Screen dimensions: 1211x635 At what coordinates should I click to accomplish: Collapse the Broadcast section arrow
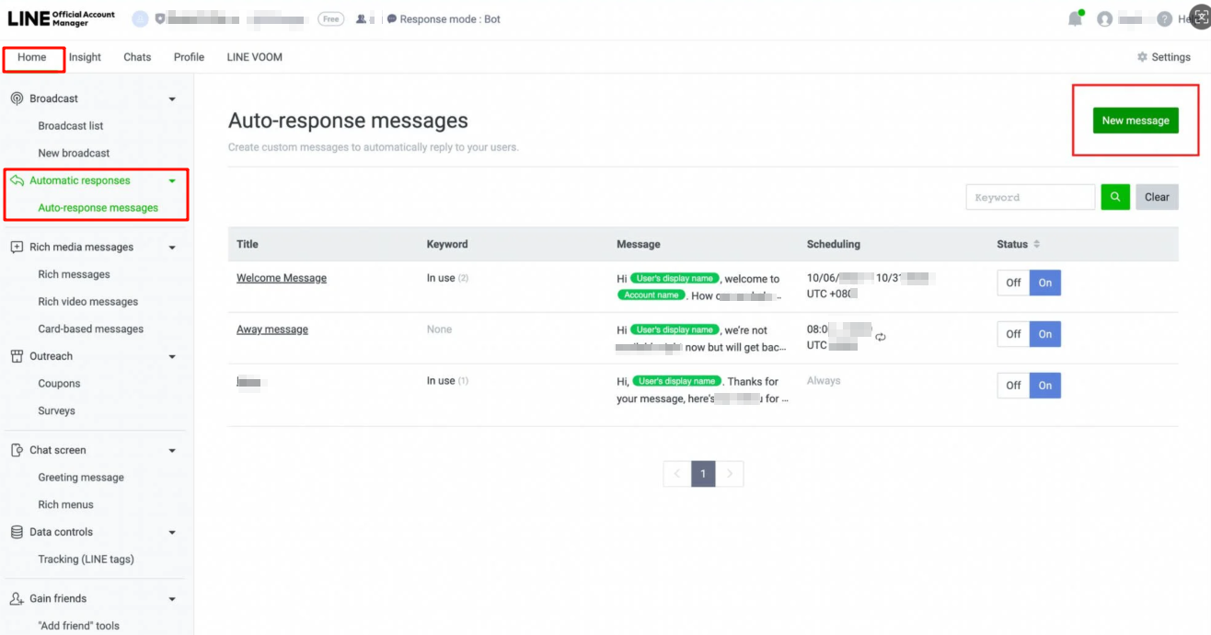click(172, 99)
